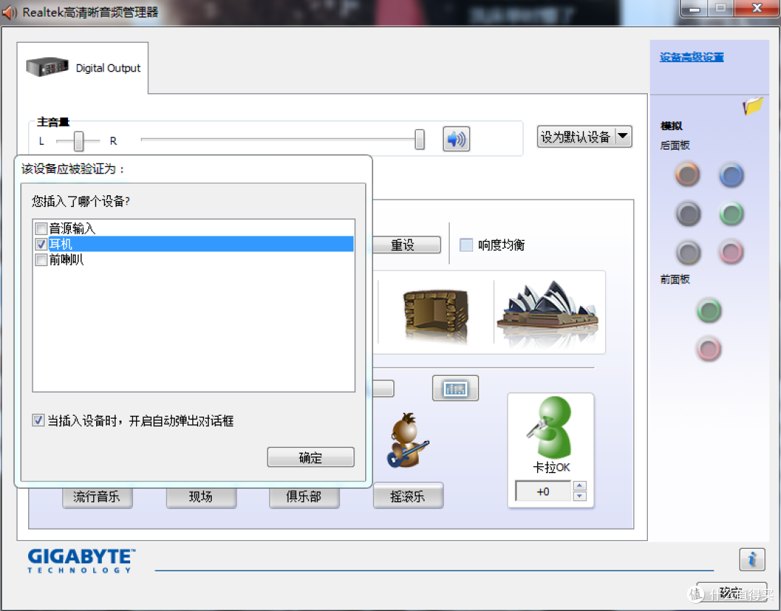Uncheck the 耳机 device option
The image size is (781, 611).
click(x=41, y=244)
